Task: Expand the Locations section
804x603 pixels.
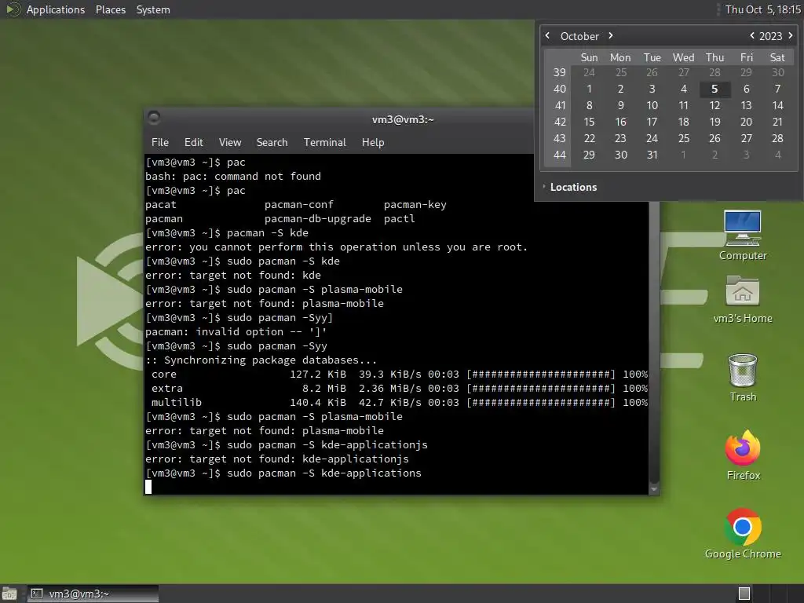Action: point(570,187)
